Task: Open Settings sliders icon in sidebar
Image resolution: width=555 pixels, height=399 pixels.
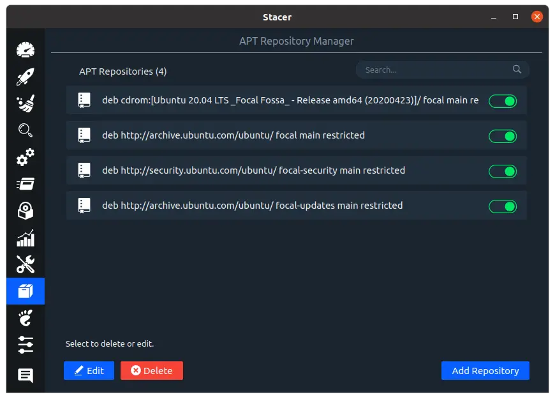Action: coord(26,345)
